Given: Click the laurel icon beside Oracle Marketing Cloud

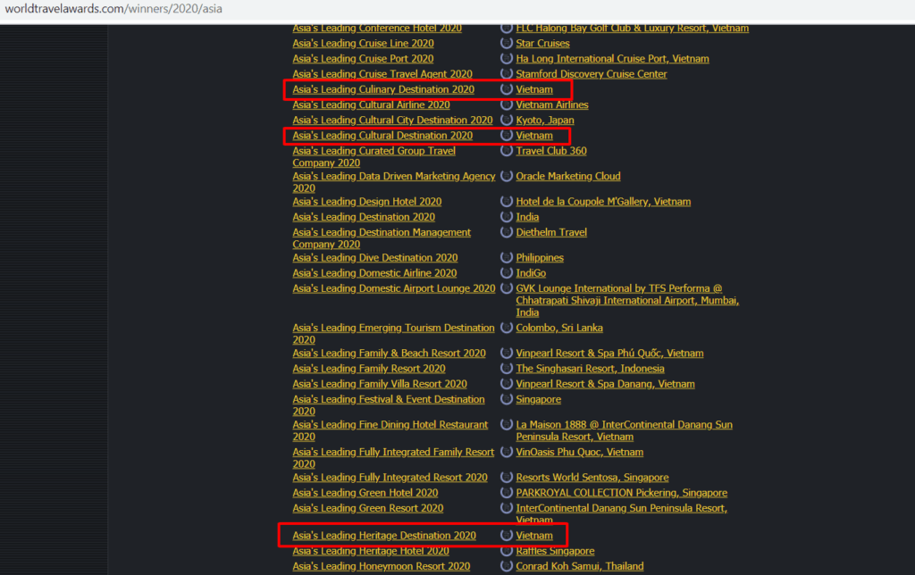Looking at the screenshot, I should tap(507, 176).
